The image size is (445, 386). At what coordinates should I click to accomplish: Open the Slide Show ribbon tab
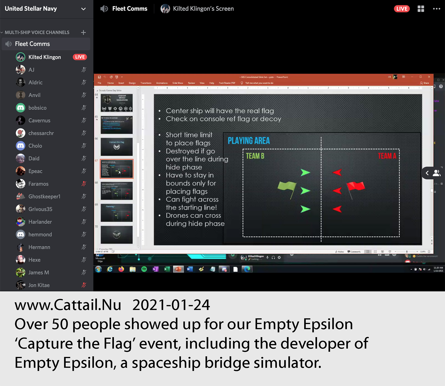[x=178, y=83]
